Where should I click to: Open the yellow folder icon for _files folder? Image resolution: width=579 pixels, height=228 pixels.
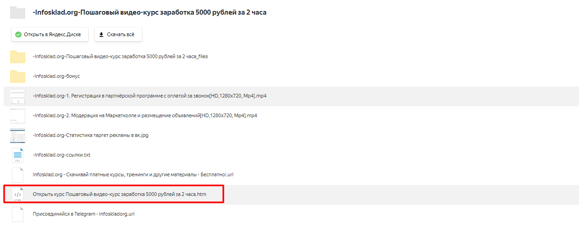[17, 57]
